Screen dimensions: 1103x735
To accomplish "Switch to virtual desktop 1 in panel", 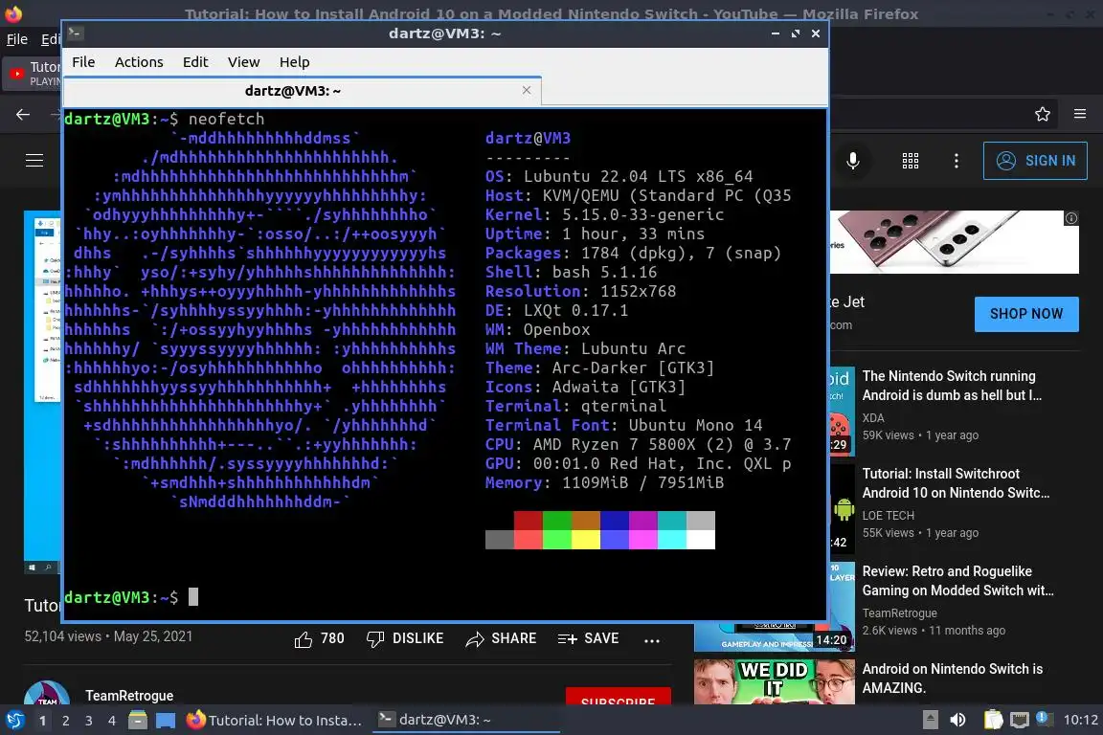I will [x=43, y=721].
